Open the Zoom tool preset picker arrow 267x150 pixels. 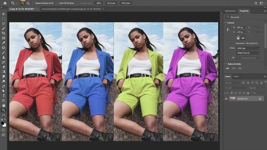(x=17, y=3)
